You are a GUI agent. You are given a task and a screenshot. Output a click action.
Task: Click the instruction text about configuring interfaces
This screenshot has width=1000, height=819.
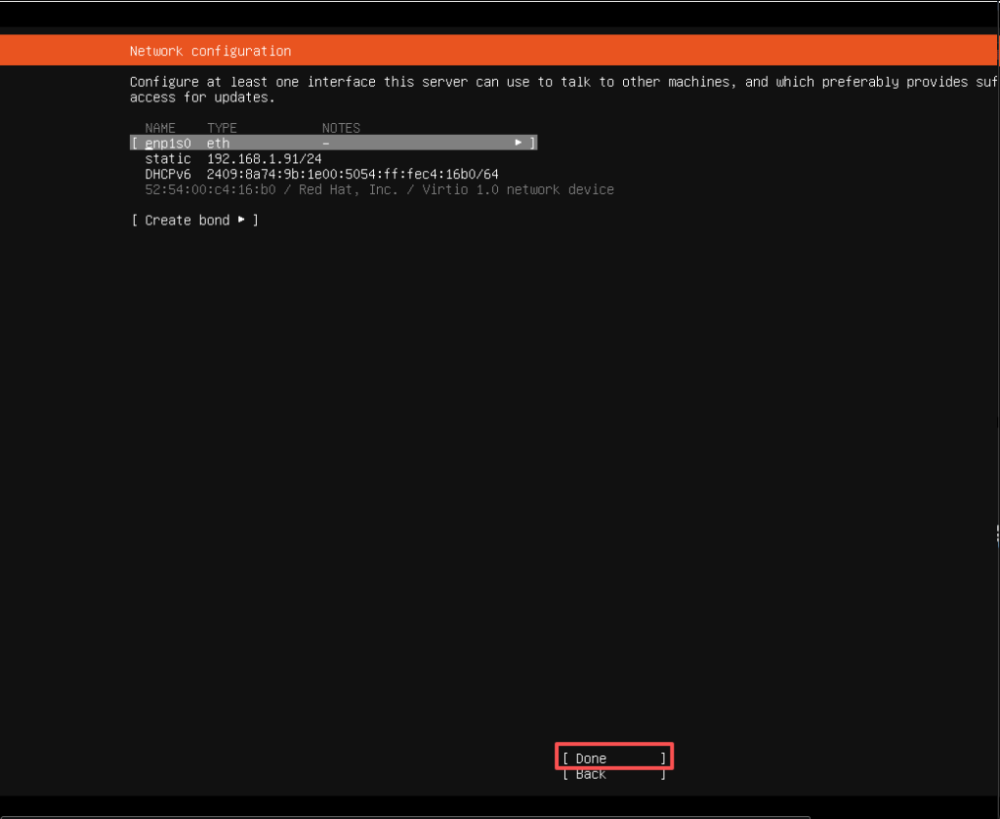point(391,89)
